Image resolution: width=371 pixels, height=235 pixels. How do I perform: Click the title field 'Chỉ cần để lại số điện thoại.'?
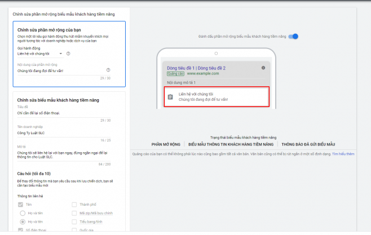click(x=64, y=113)
